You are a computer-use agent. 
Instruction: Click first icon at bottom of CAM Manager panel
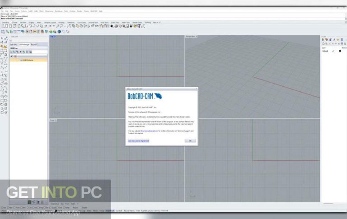click(28, 202)
